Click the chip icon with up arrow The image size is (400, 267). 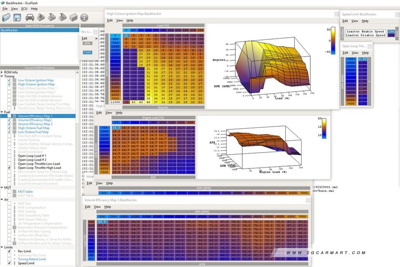click(x=41, y=17)
